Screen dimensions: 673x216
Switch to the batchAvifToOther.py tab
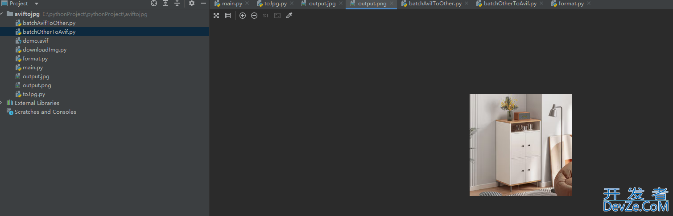435,4
